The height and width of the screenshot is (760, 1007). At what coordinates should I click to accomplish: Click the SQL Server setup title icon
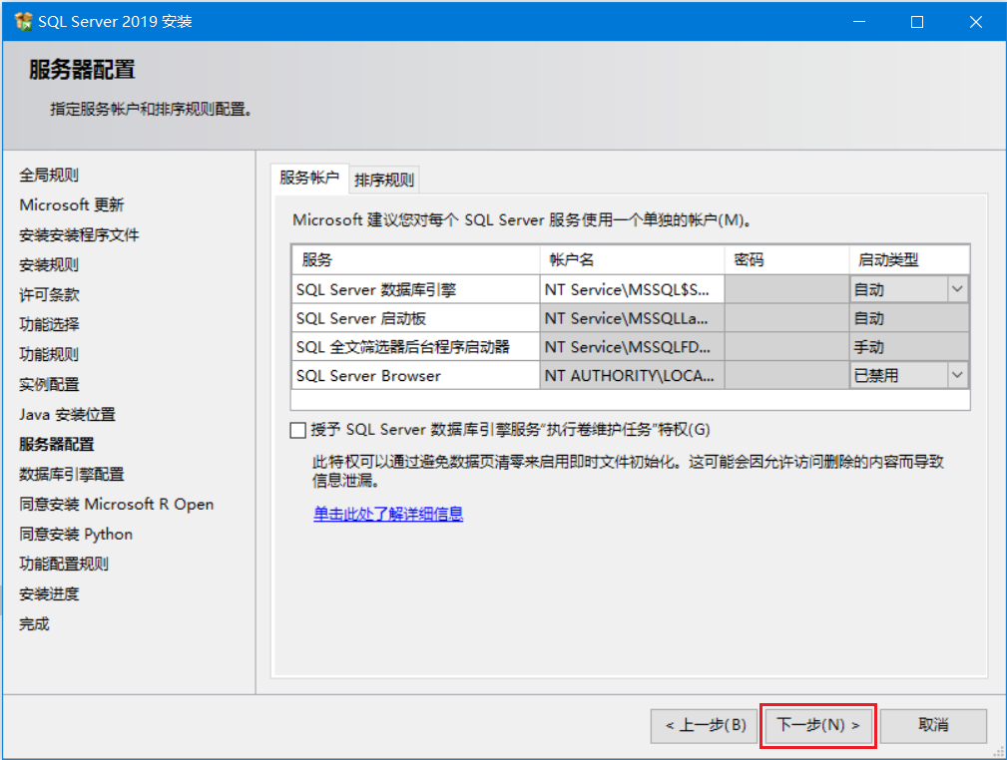pyautogui.click(x=23, y=21)
